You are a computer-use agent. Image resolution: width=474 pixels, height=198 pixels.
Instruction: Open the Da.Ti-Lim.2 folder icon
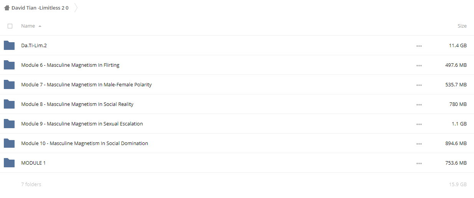click(x=9, y=45)
